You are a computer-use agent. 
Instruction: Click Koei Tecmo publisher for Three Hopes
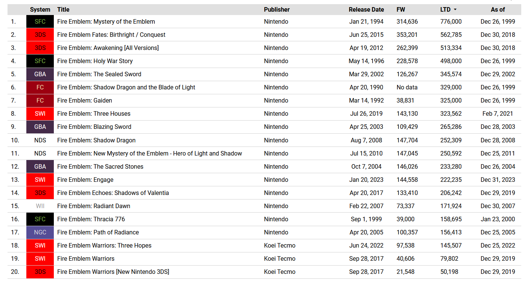coord(280,246)
